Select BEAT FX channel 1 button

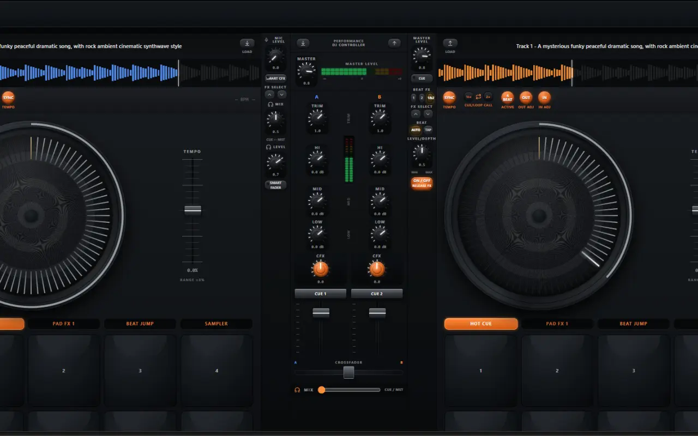(414, 98)
